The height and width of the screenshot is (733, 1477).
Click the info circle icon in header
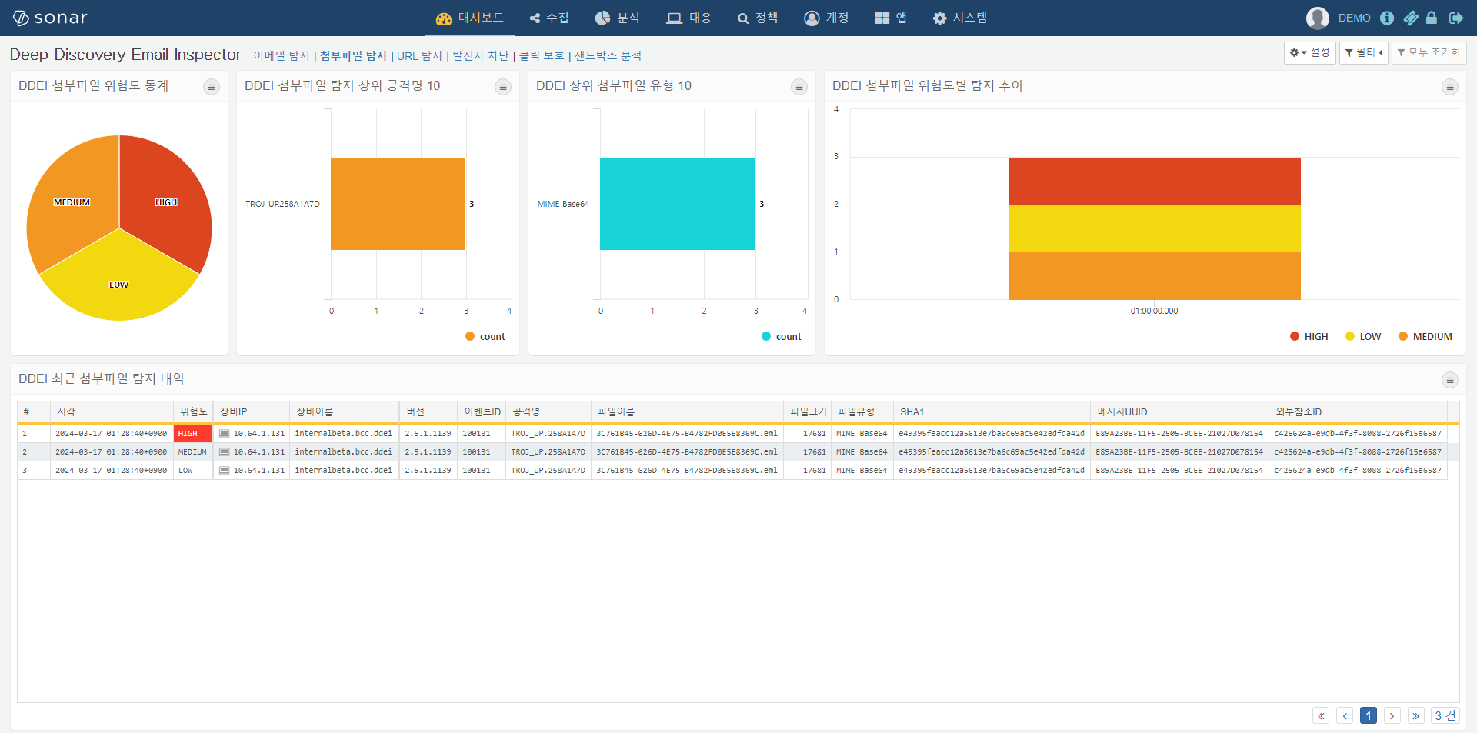(x=1386, y=18)
